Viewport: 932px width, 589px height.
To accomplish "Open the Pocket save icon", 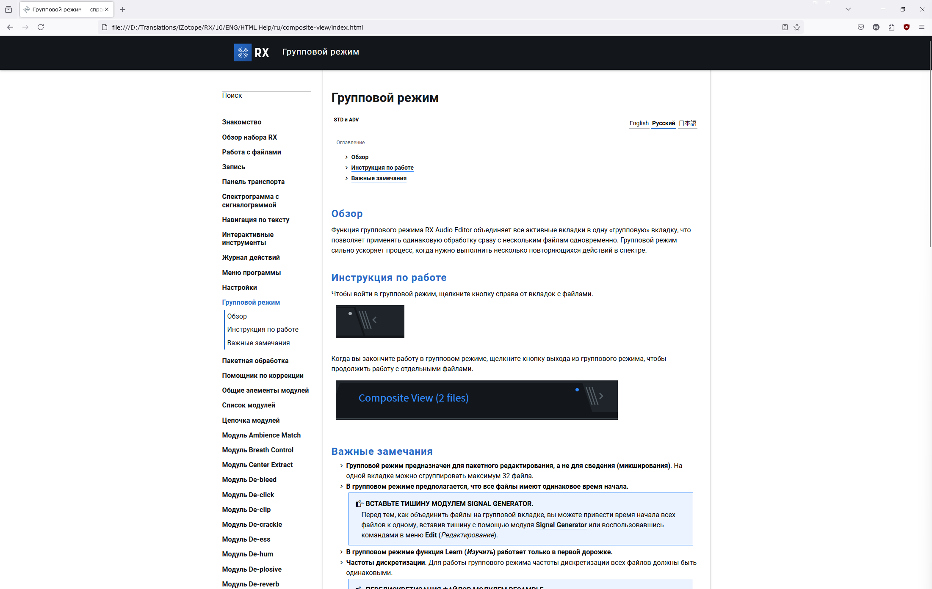I will click(861, 27).
